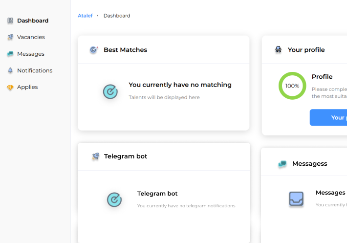Click the Your profile incognito icon
Viewport: 347px width, 243px height.
(278, 49)
